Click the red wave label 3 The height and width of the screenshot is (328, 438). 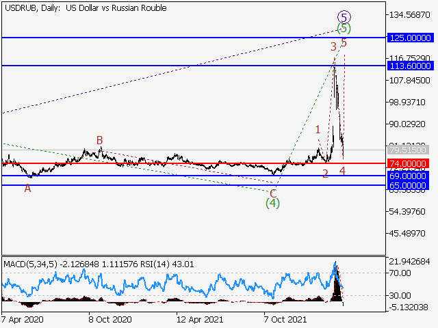[x=333, y=46]
